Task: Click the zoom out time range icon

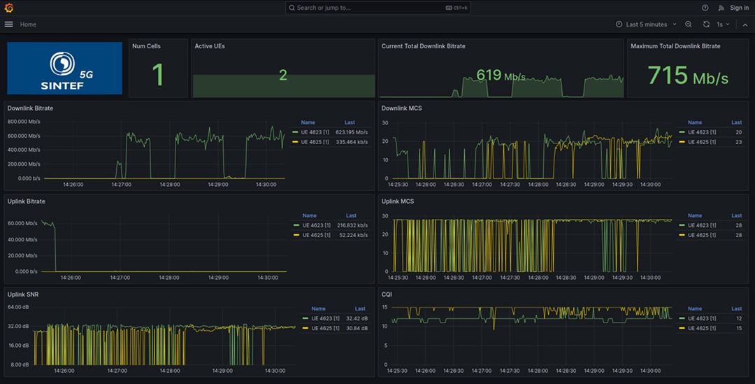Action: click(x=689, y=24)
